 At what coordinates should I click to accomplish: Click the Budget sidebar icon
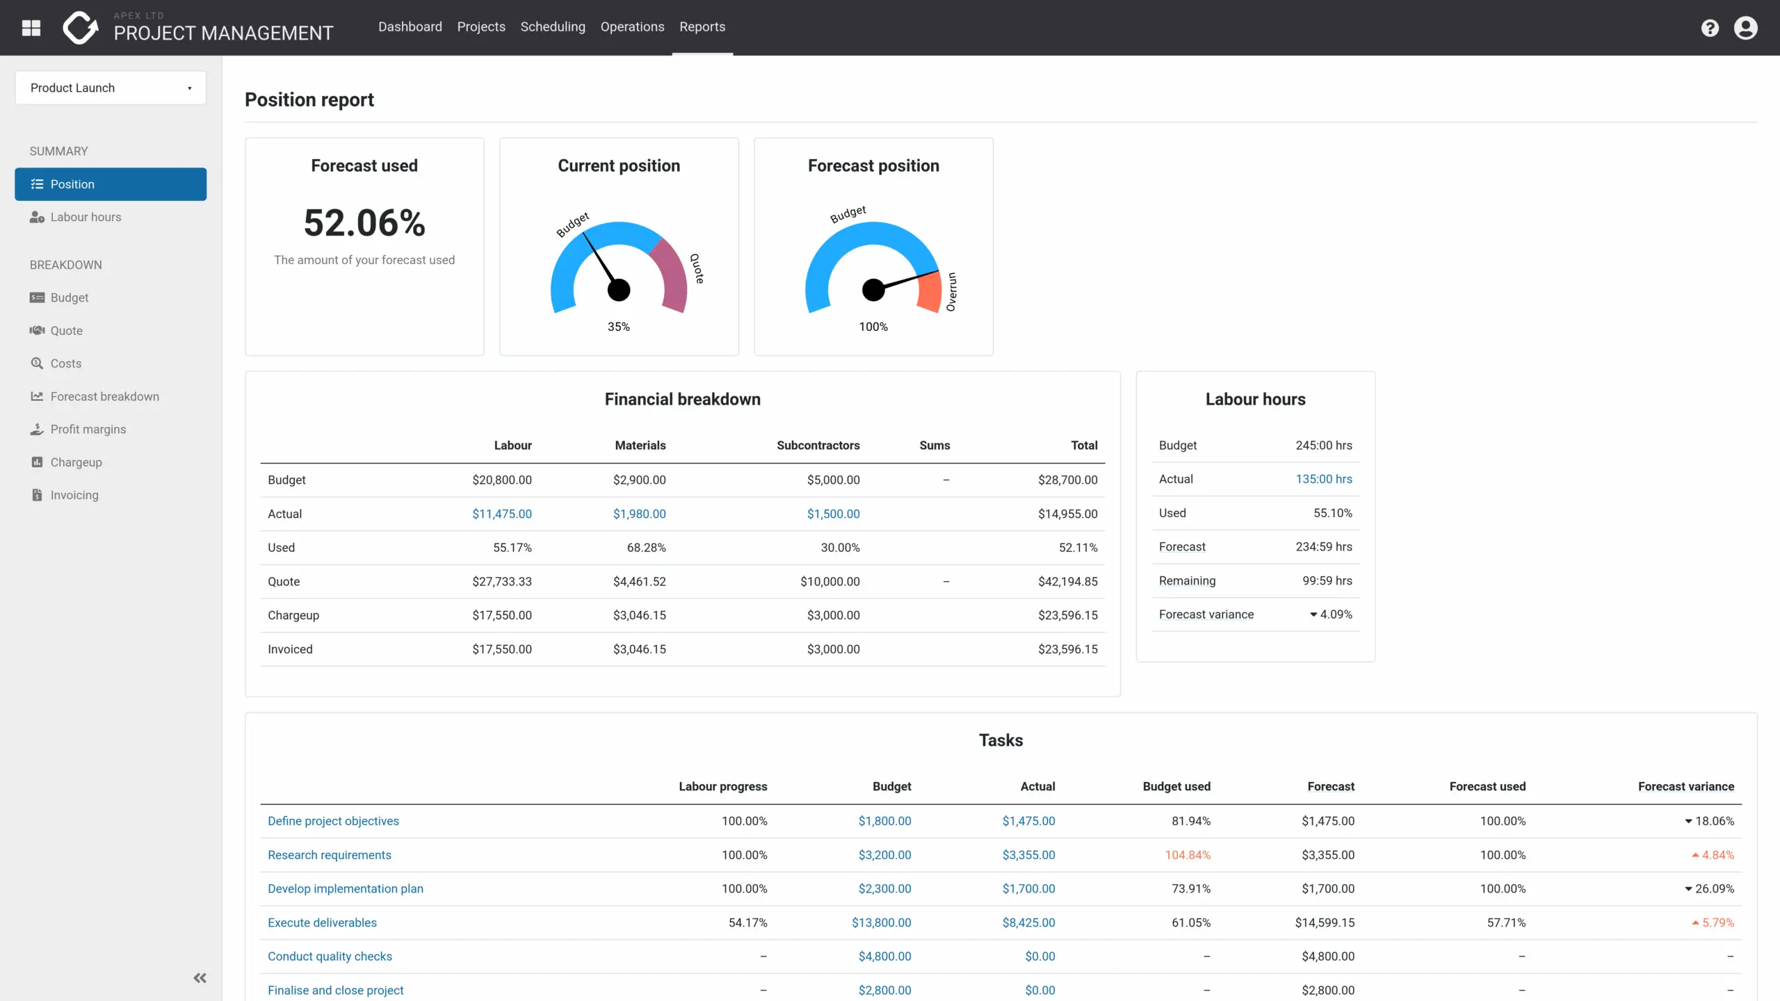(x=37, y=298)
